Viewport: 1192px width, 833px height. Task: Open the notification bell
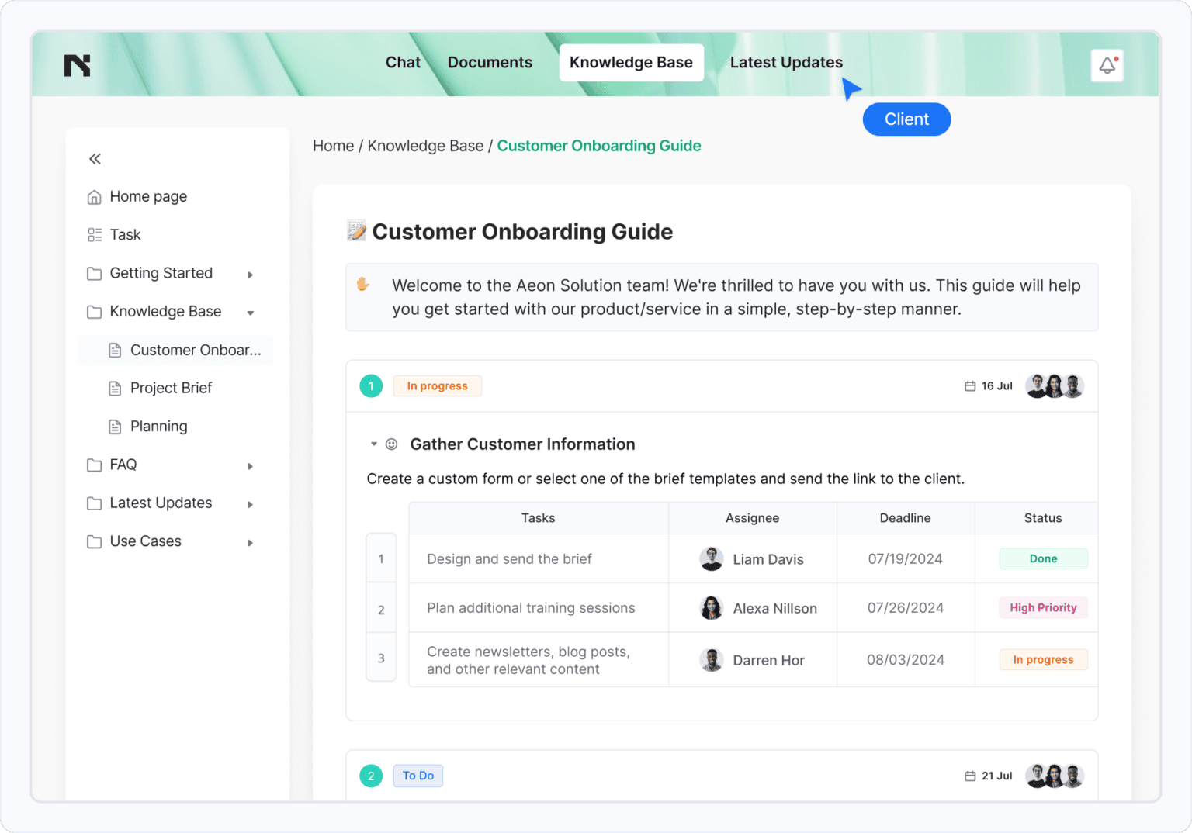point(1107,65)
